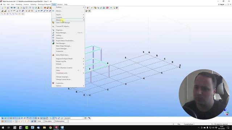The width and height of the screenshot is (232, 130).
Task: Toggle Snap to points switch in the snapping toolbar
Action: pos(3,121)
